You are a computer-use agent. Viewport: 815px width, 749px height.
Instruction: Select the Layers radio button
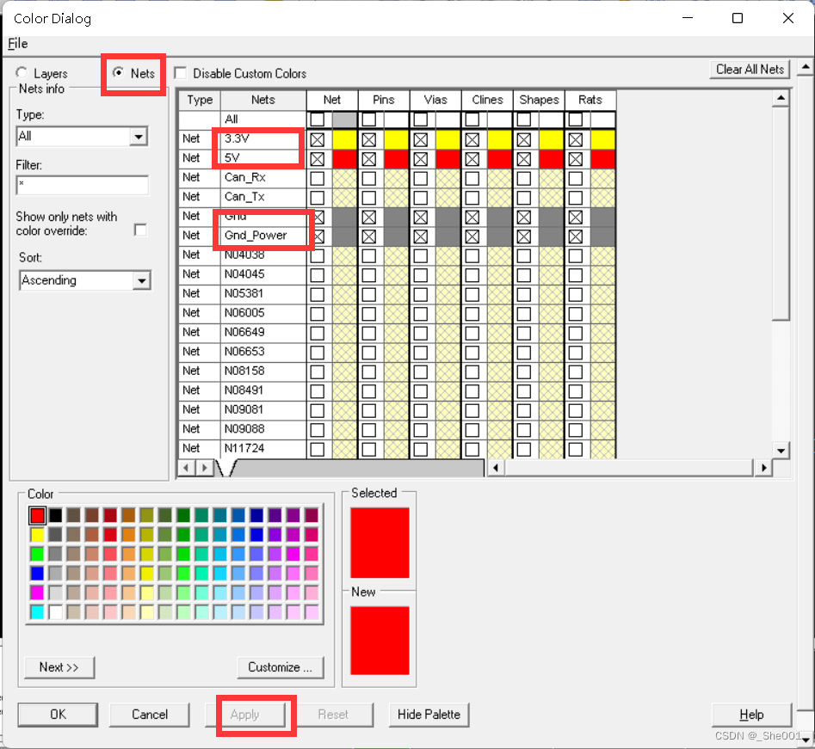tap(22, 74)
